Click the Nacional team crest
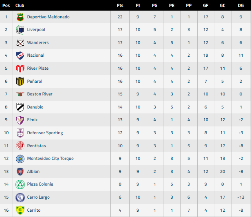251x217 pixels. [x=20, y=55]
